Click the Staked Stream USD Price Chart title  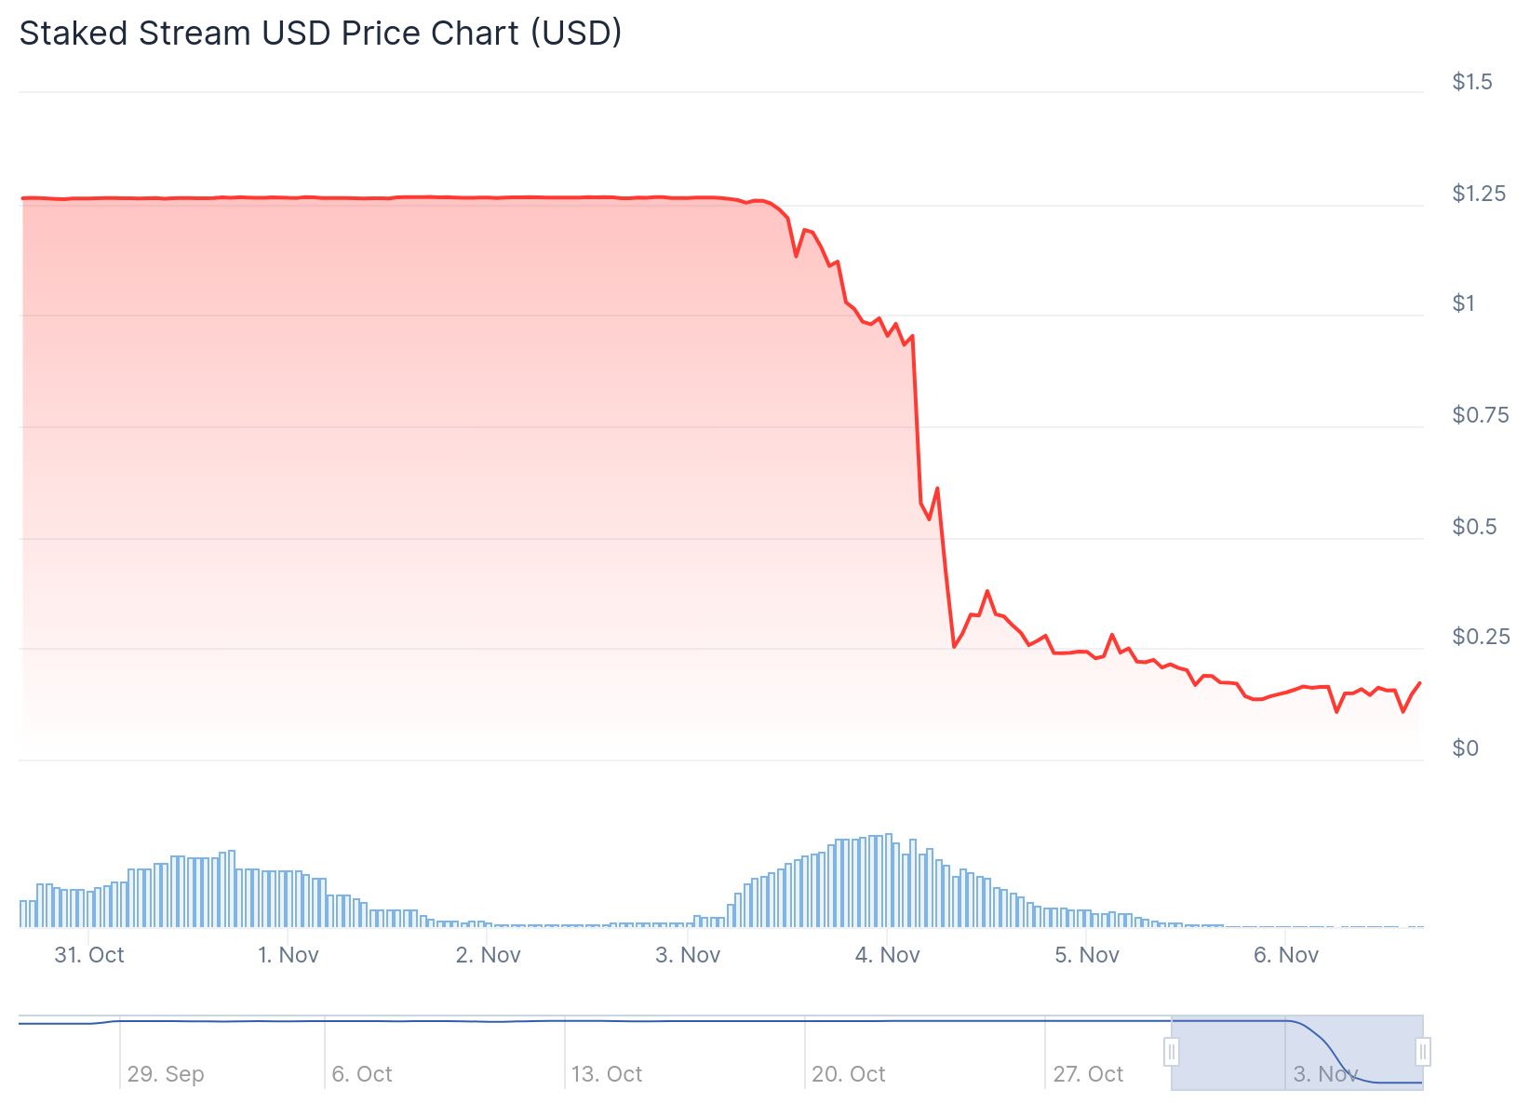[x=320, y=34]
